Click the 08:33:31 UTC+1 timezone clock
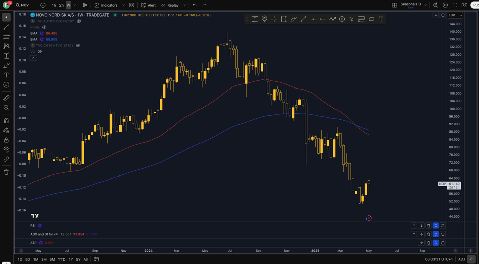Viewport: 479px width, 264px height. 439,259
